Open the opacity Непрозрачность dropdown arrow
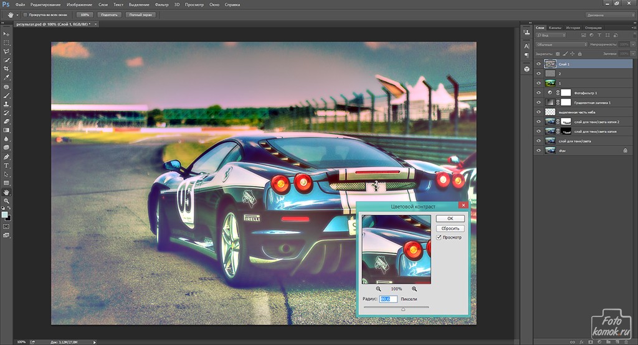Screen dimensions: 638x345 [633, 44]
